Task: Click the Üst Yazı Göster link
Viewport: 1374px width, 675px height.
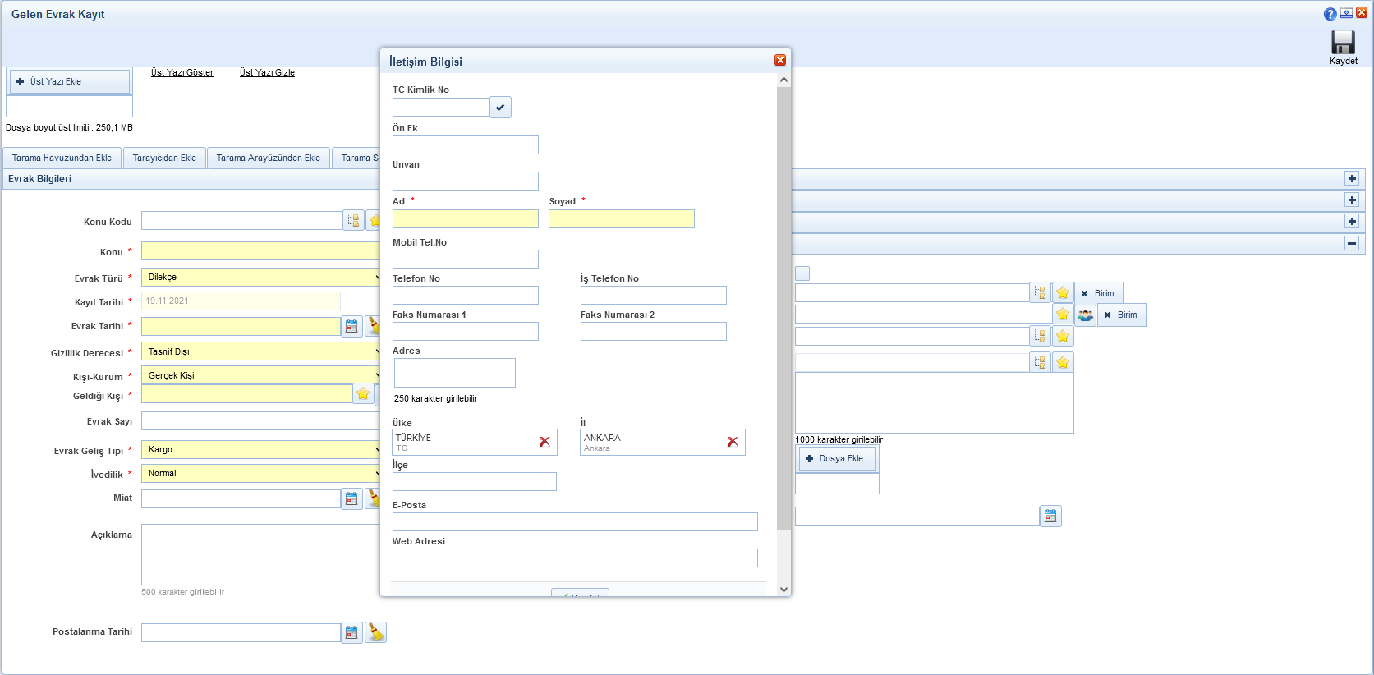Action: click(182, 72)
